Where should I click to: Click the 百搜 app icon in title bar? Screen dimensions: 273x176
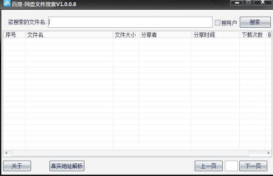click(x=7, y=3)
